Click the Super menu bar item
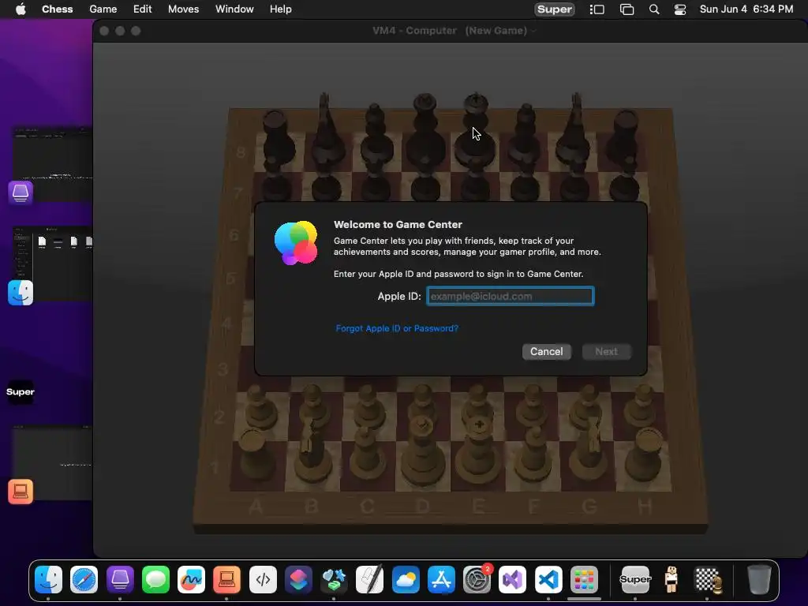Screen dimensions: 808x606 555,9
